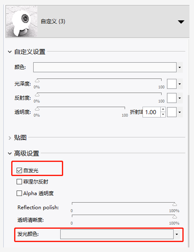Enable the Alpha 透明度 checkbox
Screen dimensions: 194x252
pos(19,193)
